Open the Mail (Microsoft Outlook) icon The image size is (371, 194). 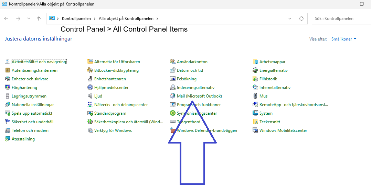tap(173, 96)
